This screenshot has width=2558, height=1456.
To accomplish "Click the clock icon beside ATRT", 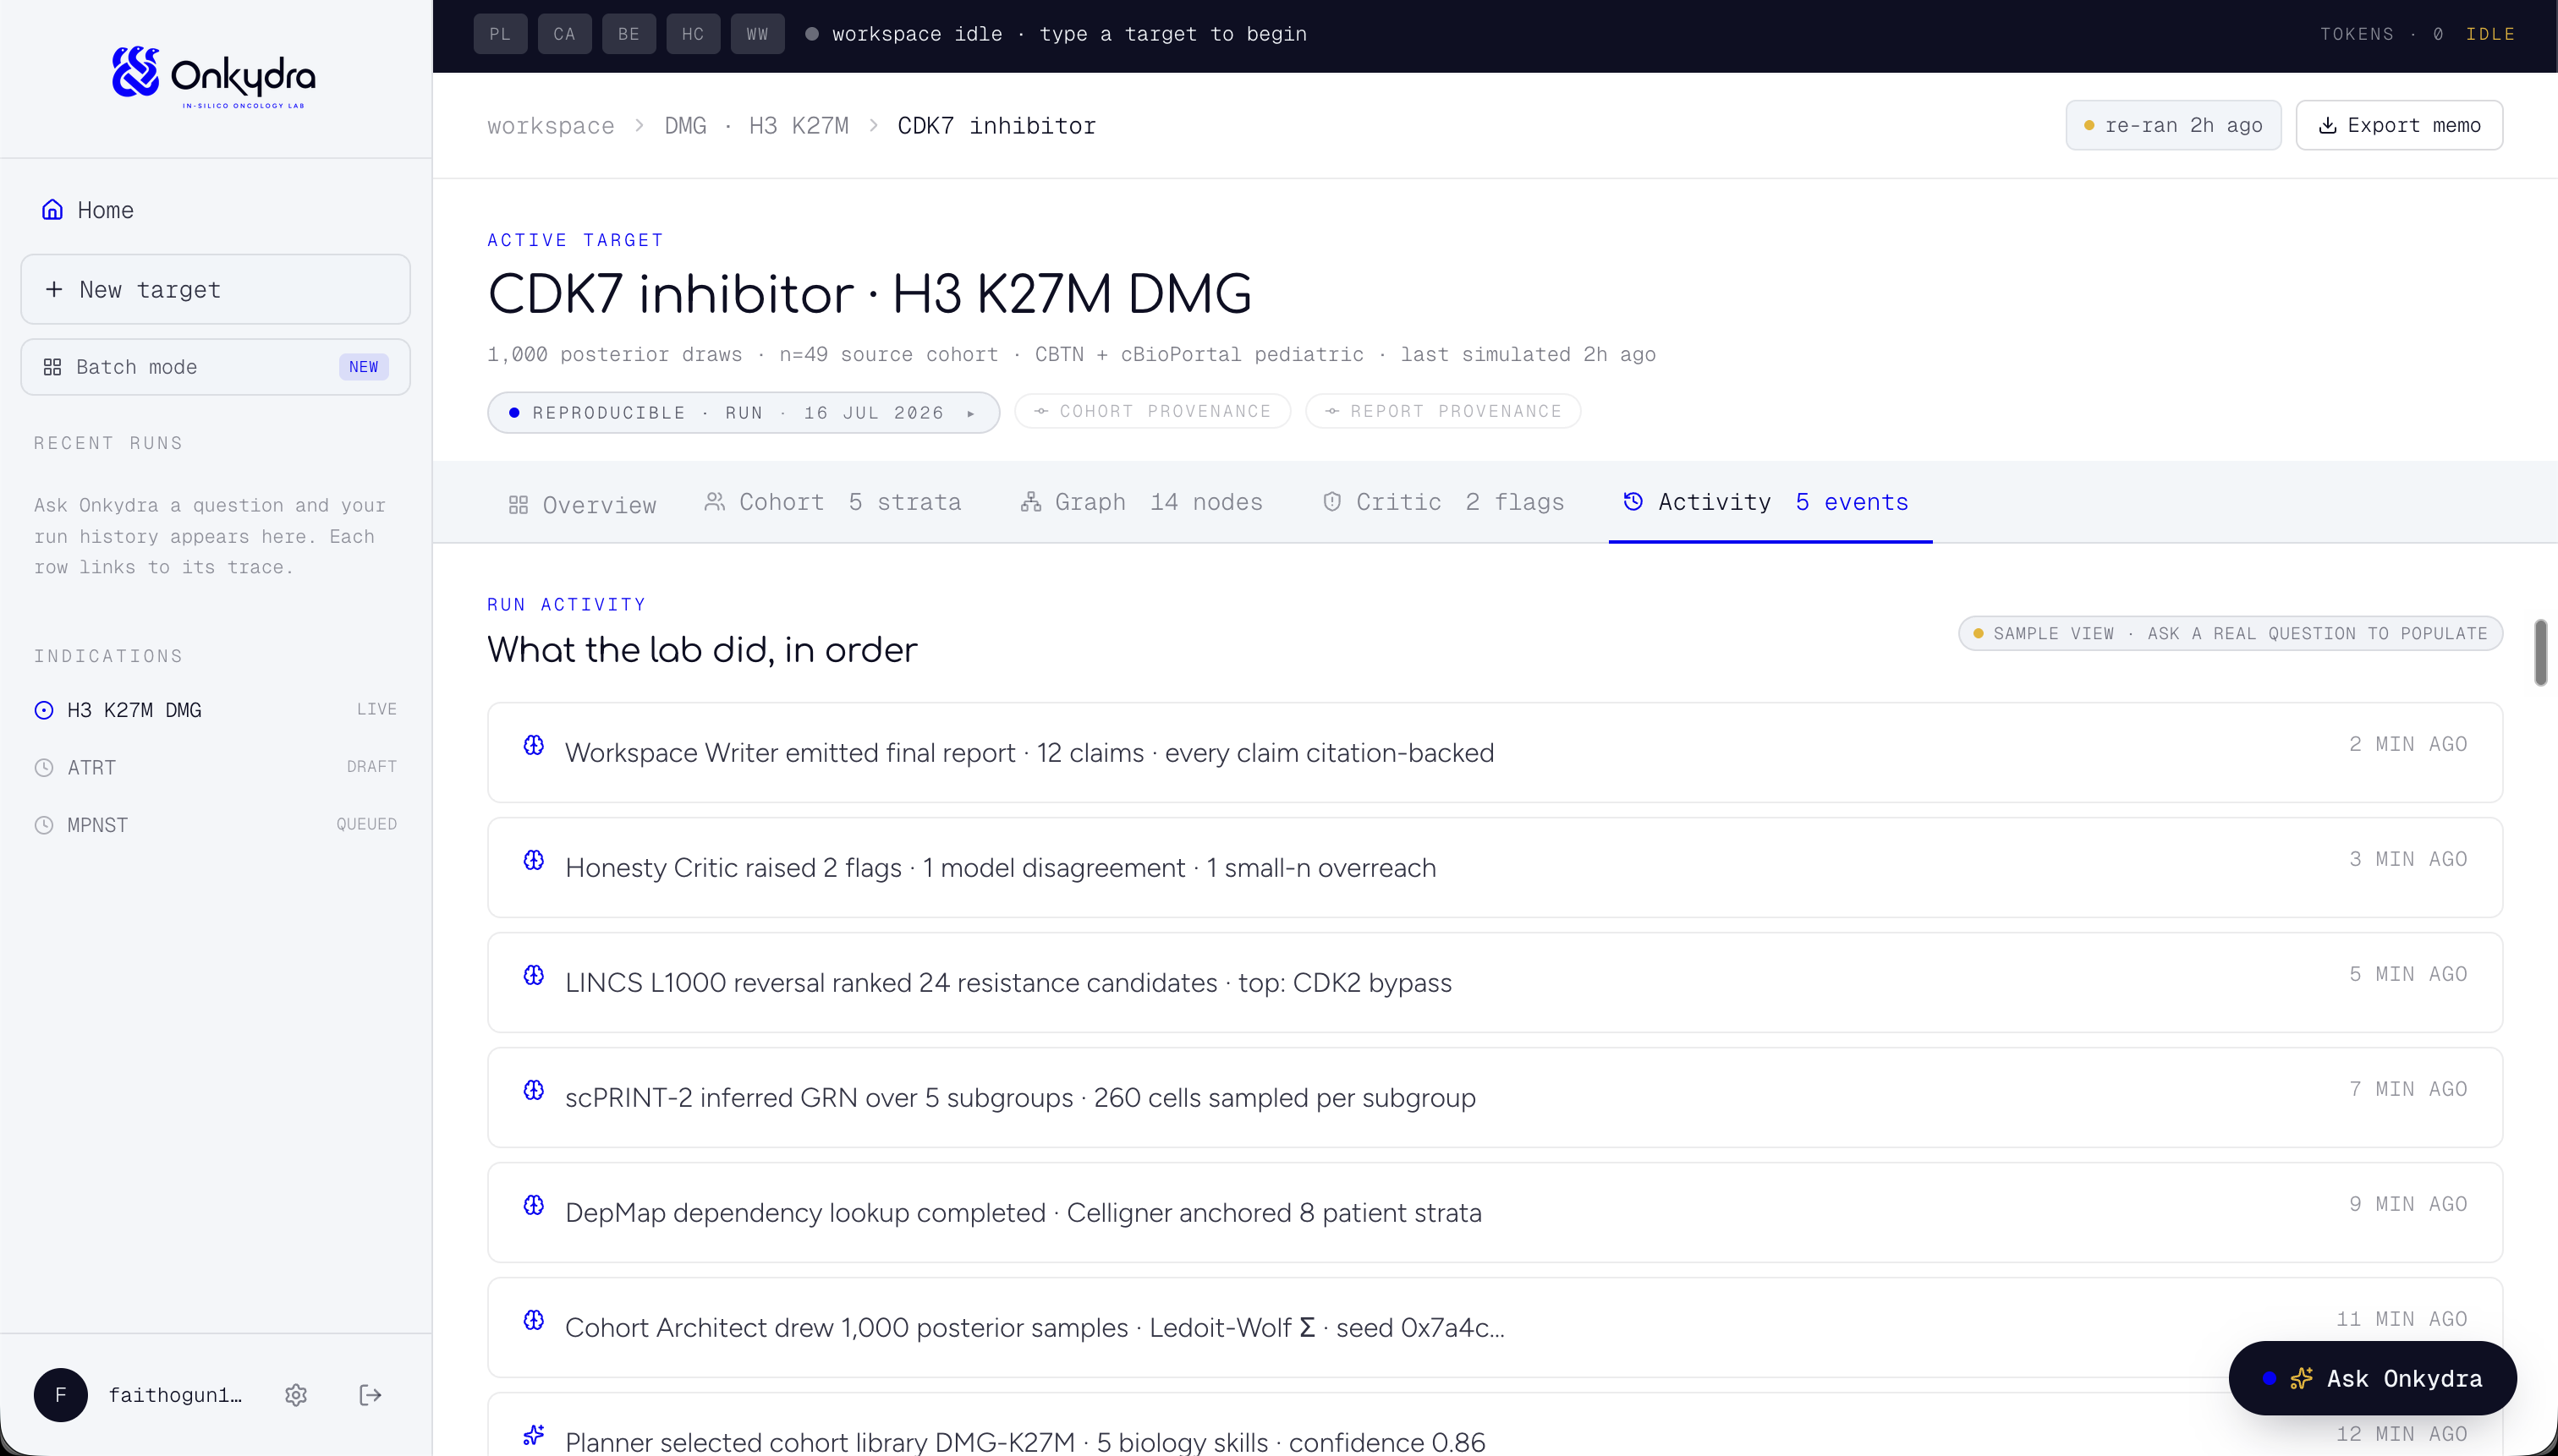I will click(44, 767).
